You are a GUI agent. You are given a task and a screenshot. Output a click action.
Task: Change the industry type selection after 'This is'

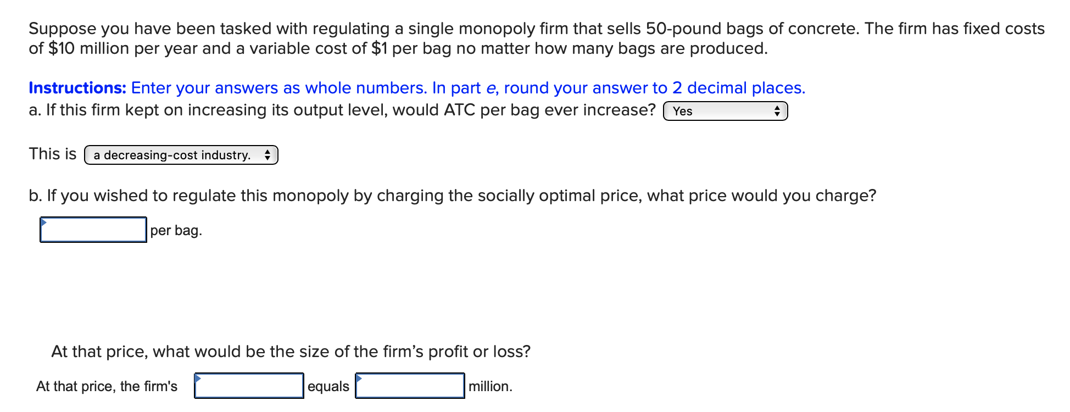coord(181,154)
